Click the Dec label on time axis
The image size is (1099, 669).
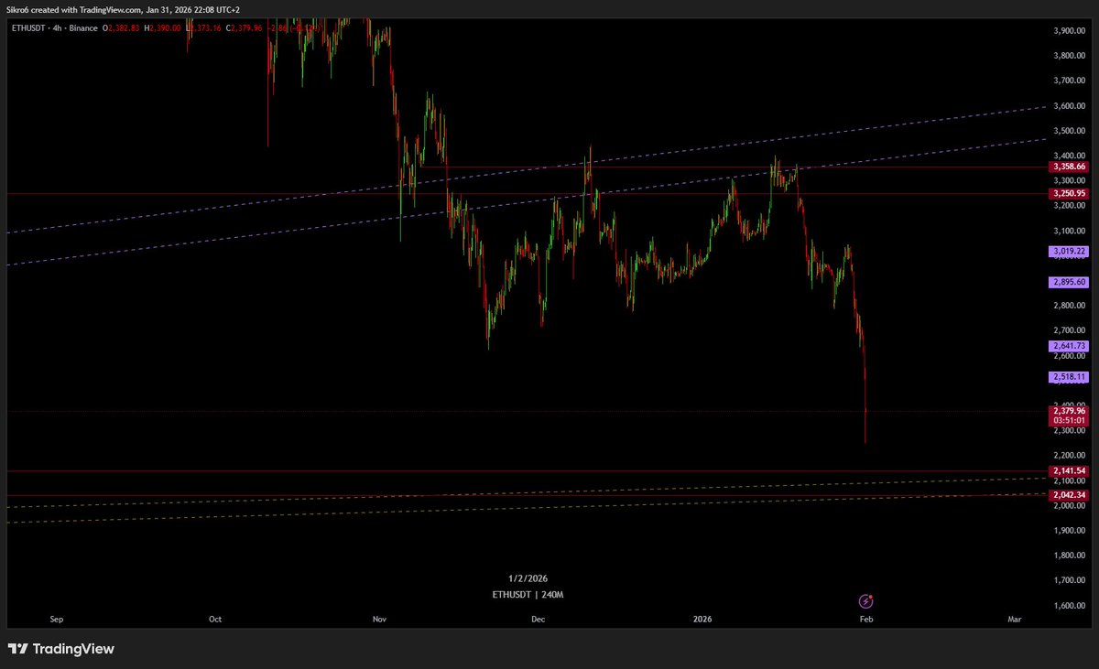pyautogui.click(x=538, y=619)
